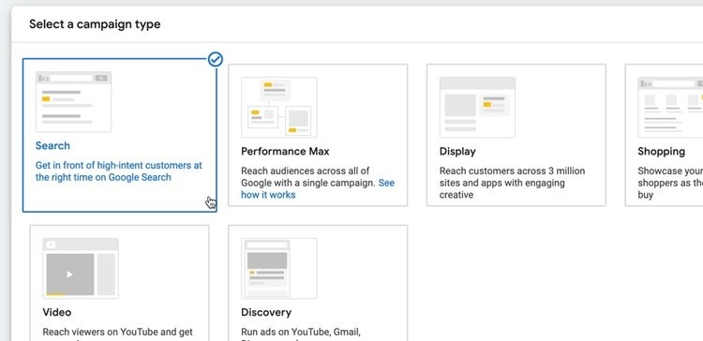Viewport: 703px width, 341px height.
Task: Click Video description about YouTube viewers
Action: (x=118, y=333)
